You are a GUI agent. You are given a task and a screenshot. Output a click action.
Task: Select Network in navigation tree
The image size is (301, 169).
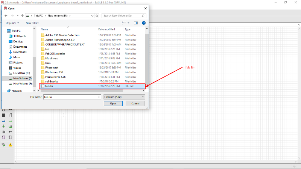17,91
